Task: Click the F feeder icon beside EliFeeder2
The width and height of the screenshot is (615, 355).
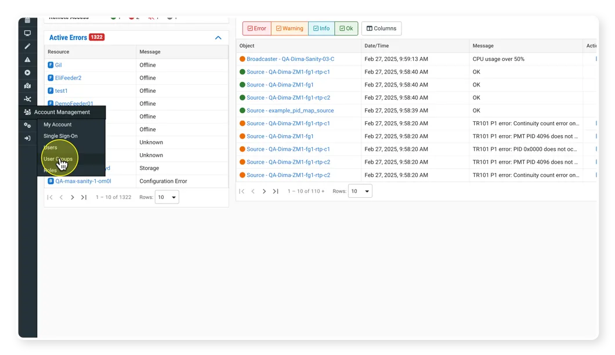Action: click(x=50, y=78)
